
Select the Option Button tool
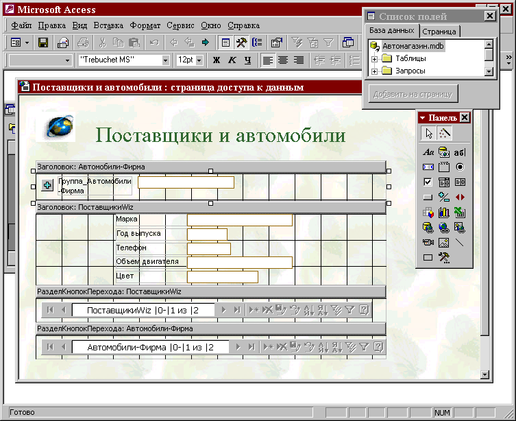click(460, 167)
